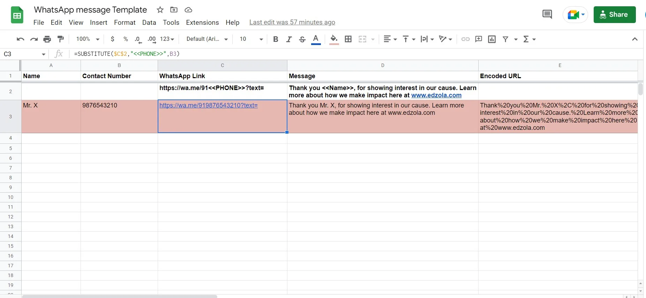The image size is (646, 298).
Task: Open Google Sheets home icon
Action: click(17, 15)
